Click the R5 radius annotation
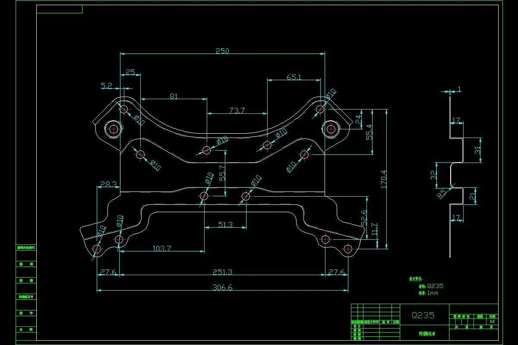This screenshot has width=518, height=345. pyautogui.click(x=442, y=193)
